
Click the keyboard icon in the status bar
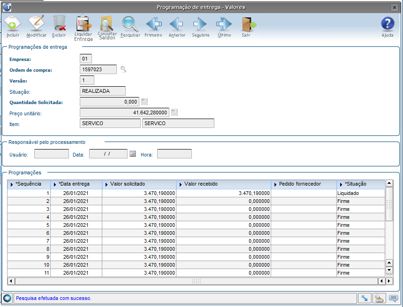click(379, 298)
